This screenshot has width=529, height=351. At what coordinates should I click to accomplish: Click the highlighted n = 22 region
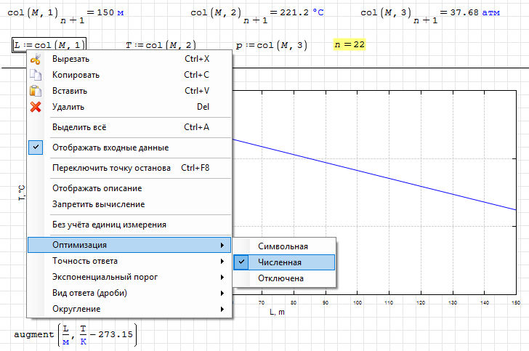click(x=349, y=45)
